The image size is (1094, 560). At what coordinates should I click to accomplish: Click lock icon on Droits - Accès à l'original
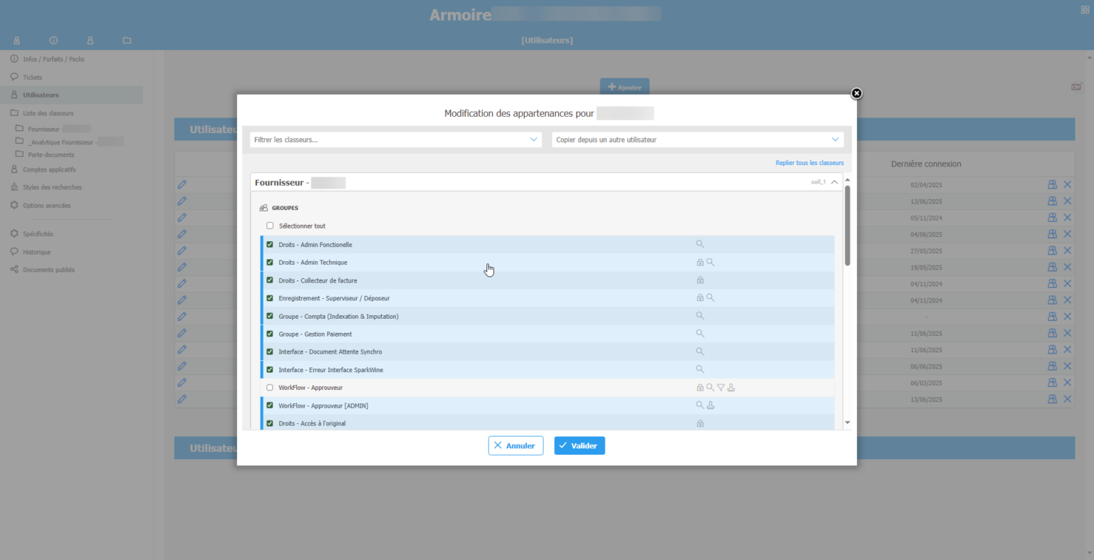pyautogui.click(x=700, y=423)
